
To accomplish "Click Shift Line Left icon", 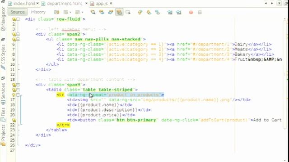I will (170, 12).
